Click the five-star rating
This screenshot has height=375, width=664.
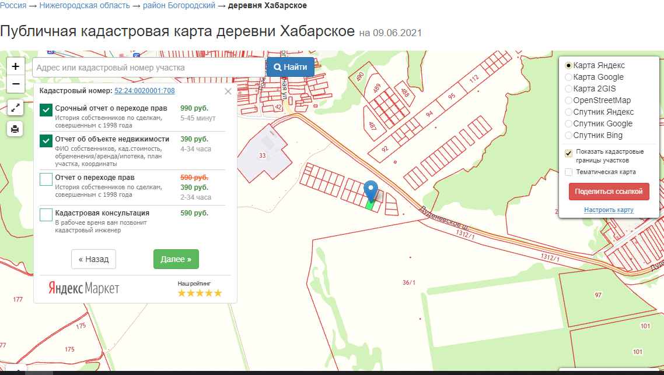200,293
